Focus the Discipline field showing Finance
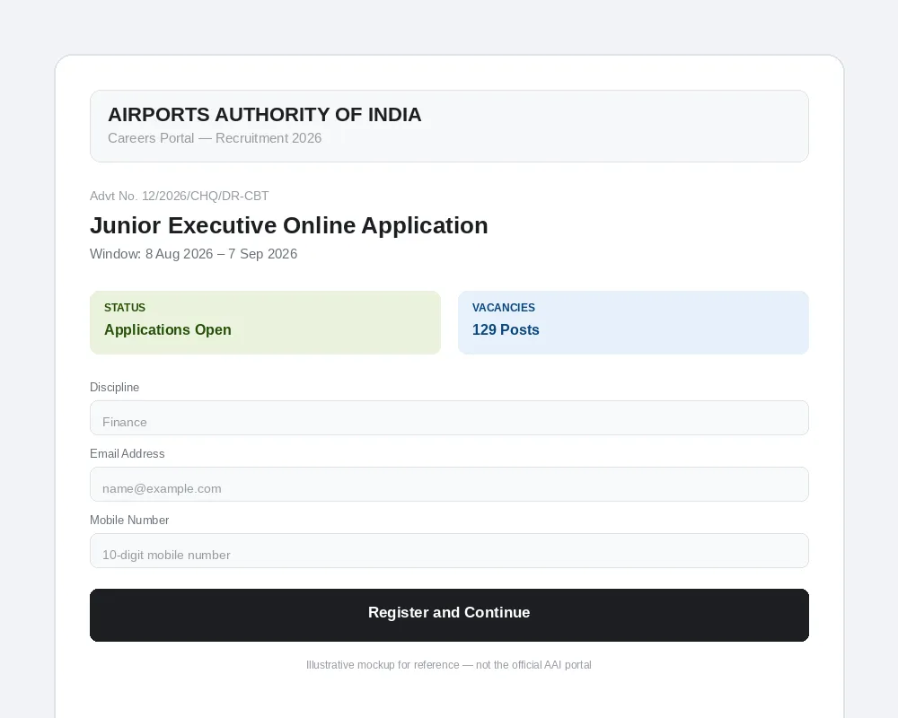The height and width of the screenshot is (718, 898). [x=449, y=418]
